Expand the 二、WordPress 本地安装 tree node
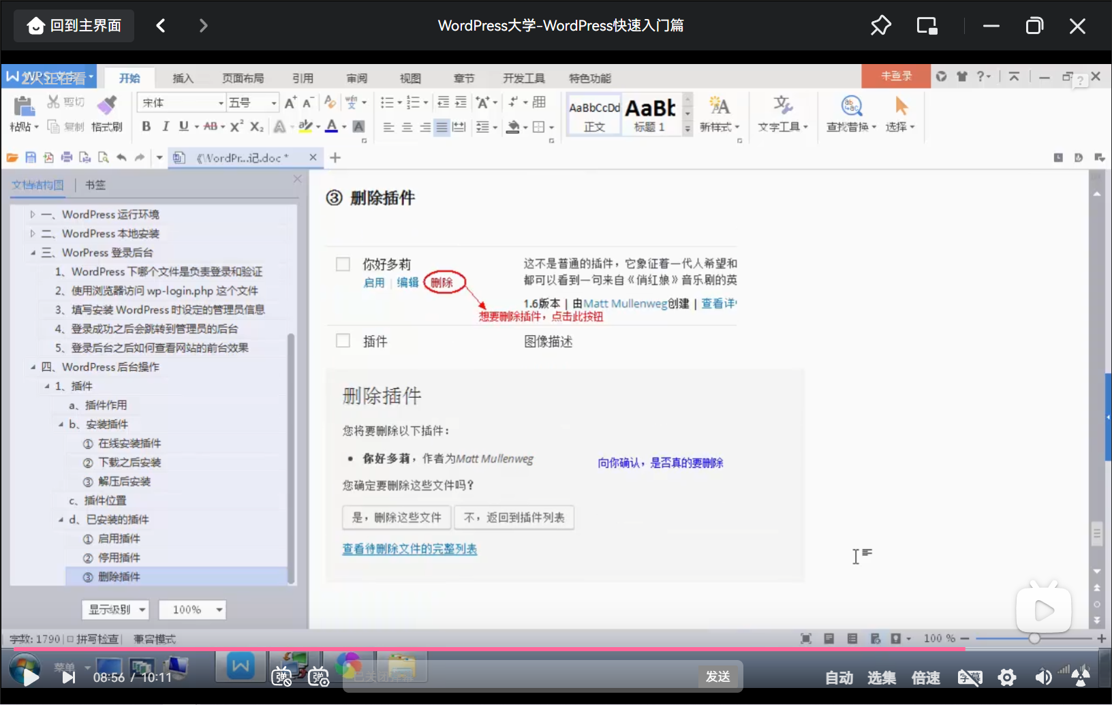This screenshot has height=705, width=1112. pos(33,234)
